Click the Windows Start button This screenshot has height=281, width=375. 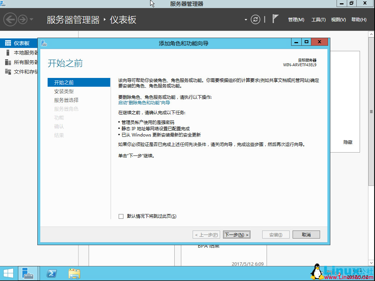(x=8, y=273)
